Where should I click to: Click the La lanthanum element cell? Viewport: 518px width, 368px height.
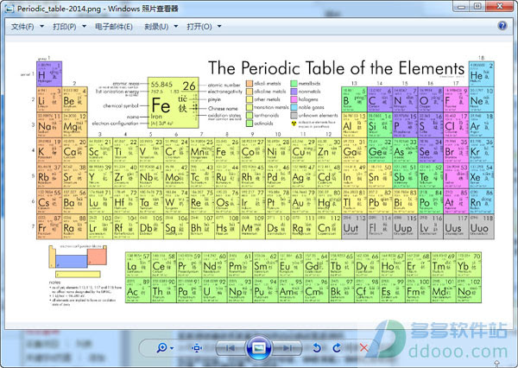tap(138, 265)
